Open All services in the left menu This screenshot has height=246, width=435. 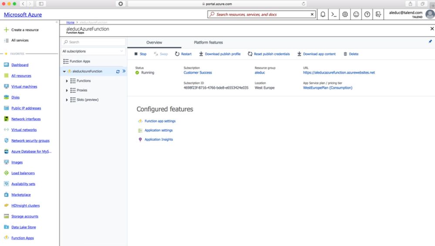pyautogui.click(x=20, y=40)
